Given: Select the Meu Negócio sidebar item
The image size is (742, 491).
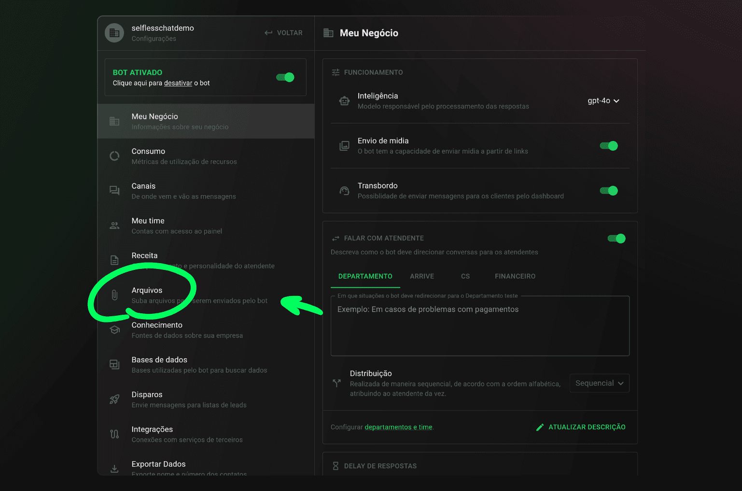Looking at the screenshot, I should click(x=206, y=121).
